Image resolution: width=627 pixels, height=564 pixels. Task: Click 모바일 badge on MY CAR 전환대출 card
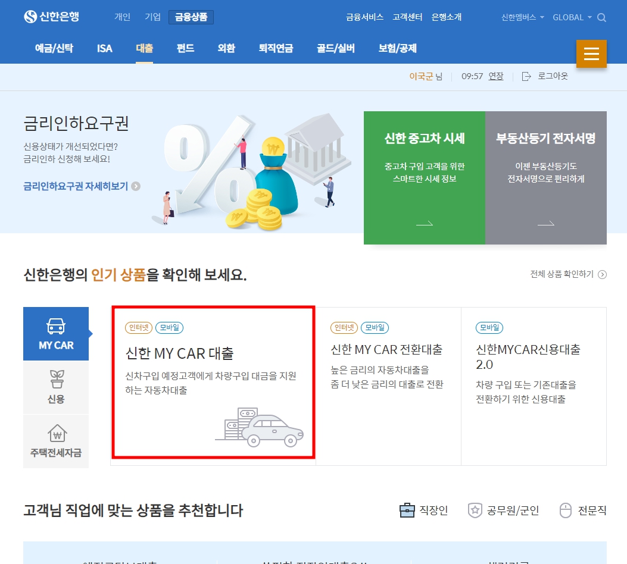point(375,328)
